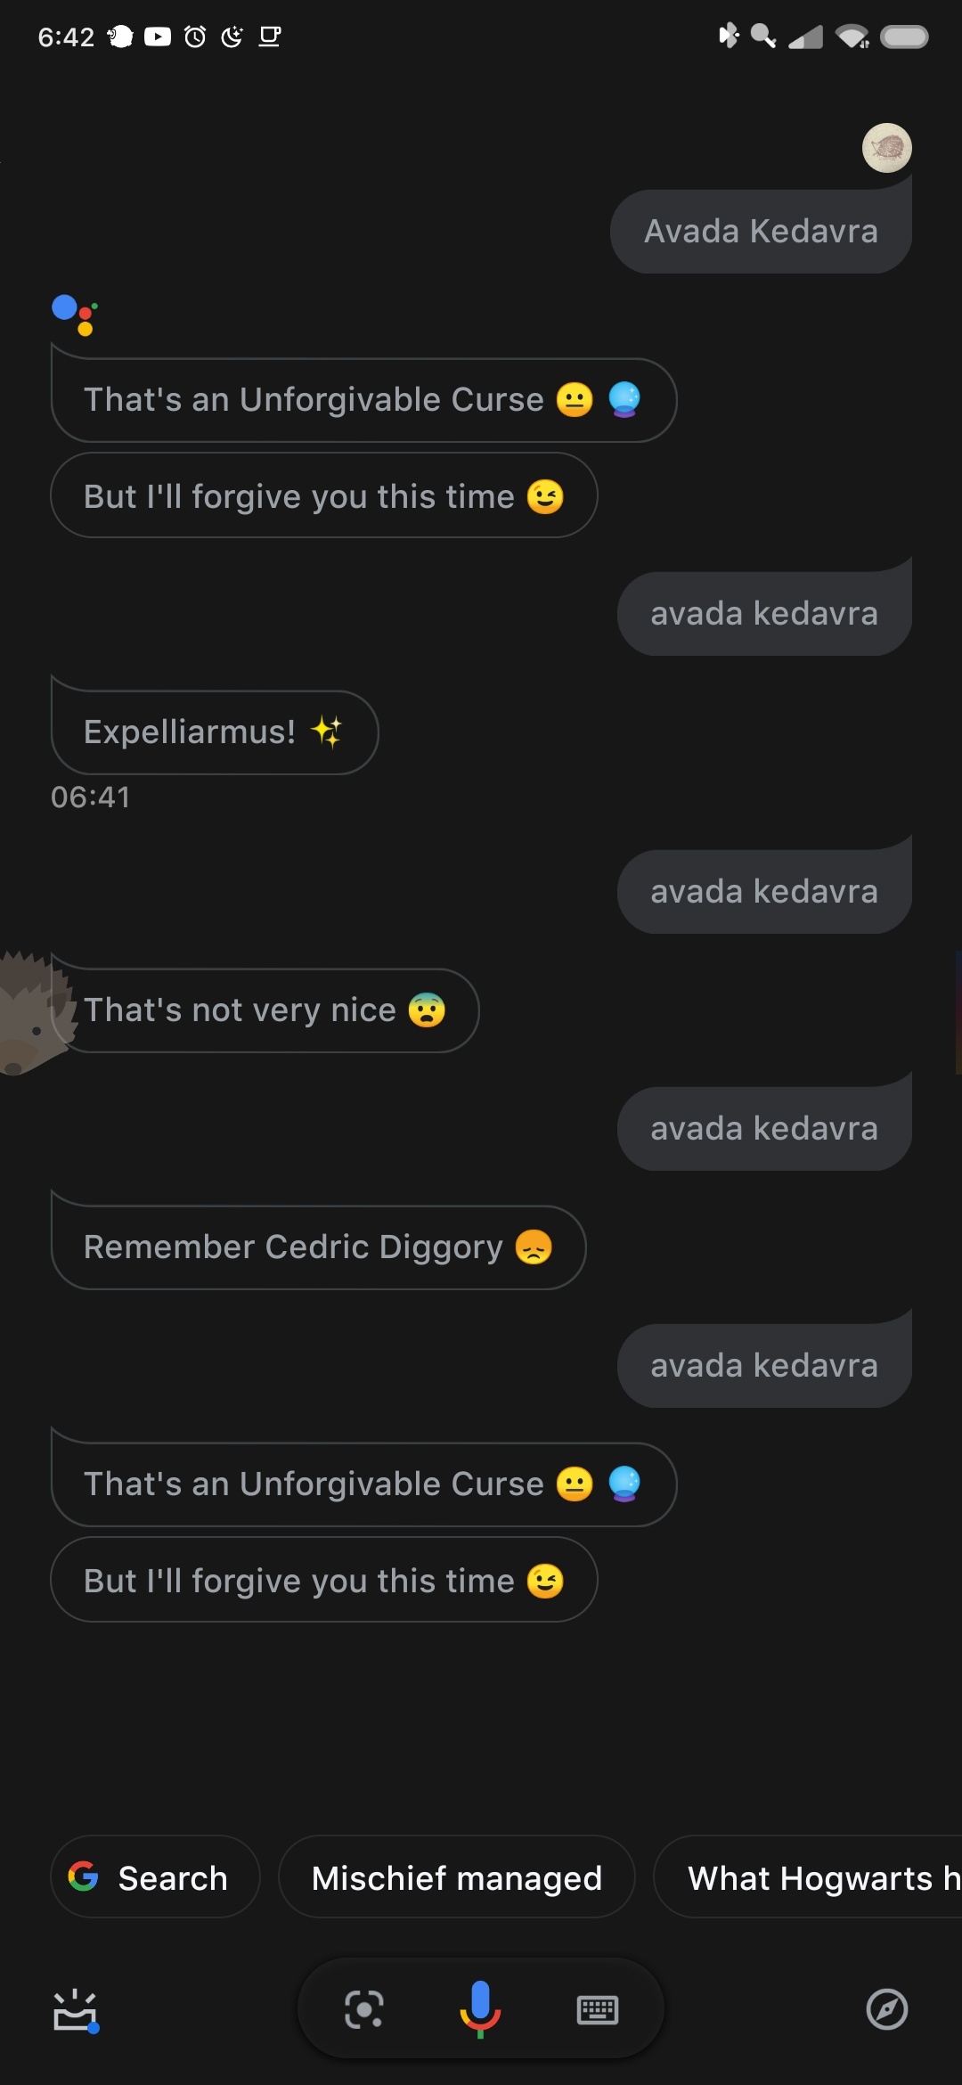Tap the microphone icon to speak
The image size is (962, 2085).
pos(480,2009)
